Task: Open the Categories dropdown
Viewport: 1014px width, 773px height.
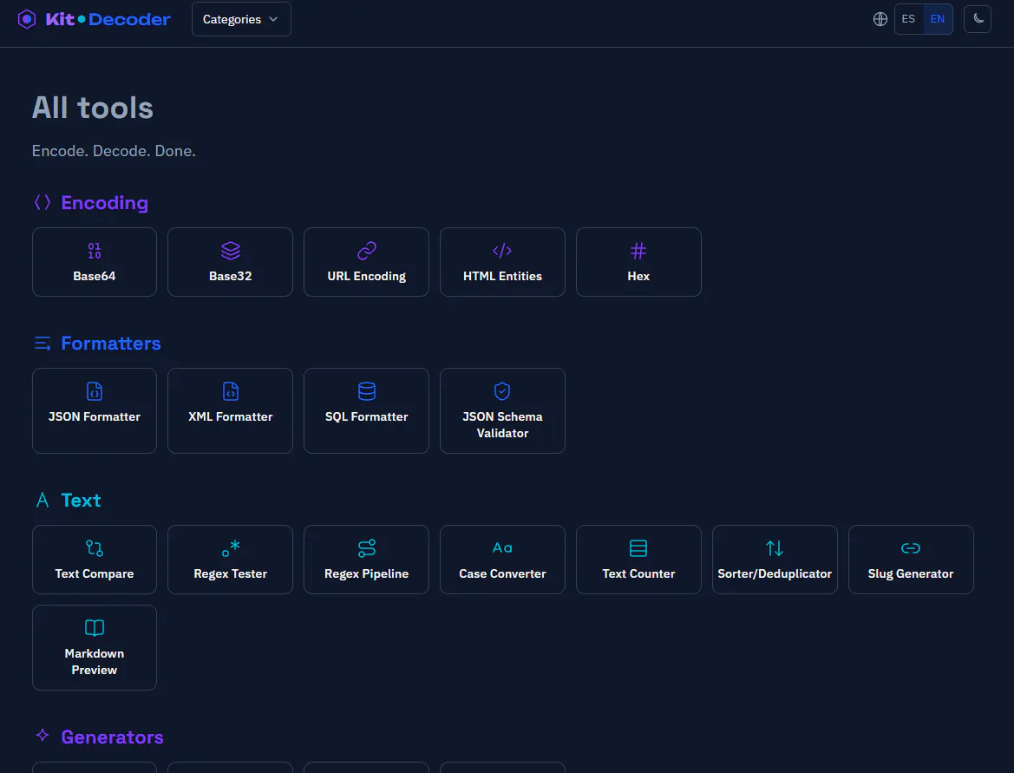Action: coord(241,19)
